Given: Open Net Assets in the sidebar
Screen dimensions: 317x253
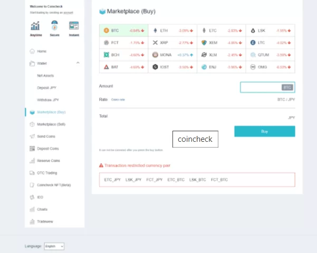Looking at the screenshot, I should click(x=45, y=75).
